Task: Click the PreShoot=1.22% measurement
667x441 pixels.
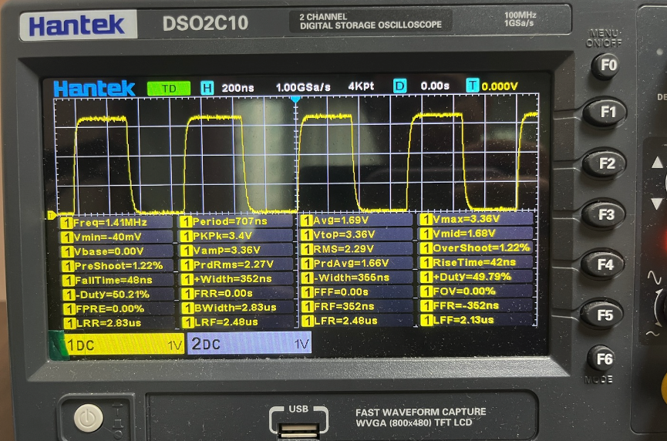Action: click(x=118, y=266)
